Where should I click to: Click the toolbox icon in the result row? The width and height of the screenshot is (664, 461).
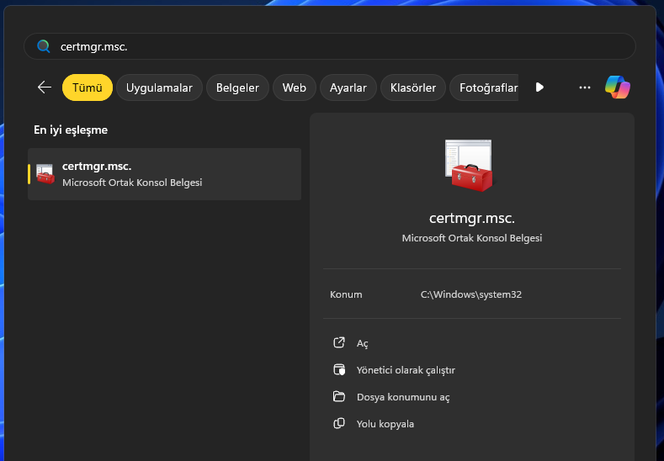pos(45,174)
